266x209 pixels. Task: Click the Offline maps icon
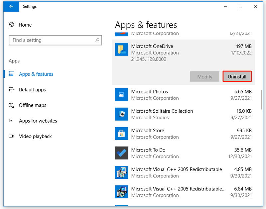[11, 105]
